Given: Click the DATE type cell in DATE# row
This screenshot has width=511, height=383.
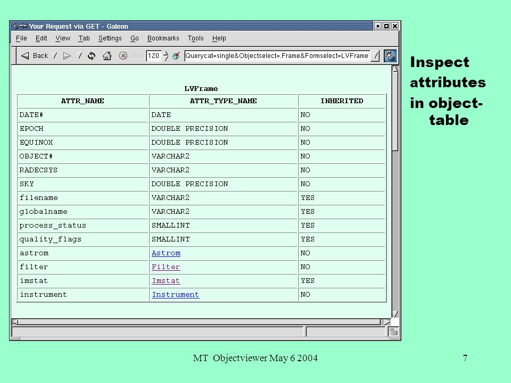Looking at the screenshot, I should click(223, 115).
